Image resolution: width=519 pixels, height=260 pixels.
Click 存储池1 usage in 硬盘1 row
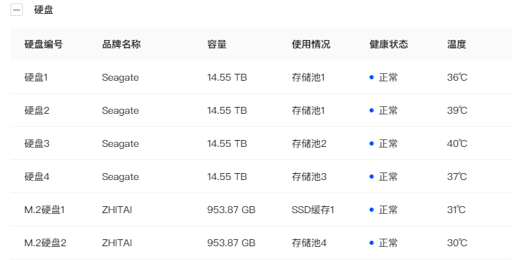309,77
